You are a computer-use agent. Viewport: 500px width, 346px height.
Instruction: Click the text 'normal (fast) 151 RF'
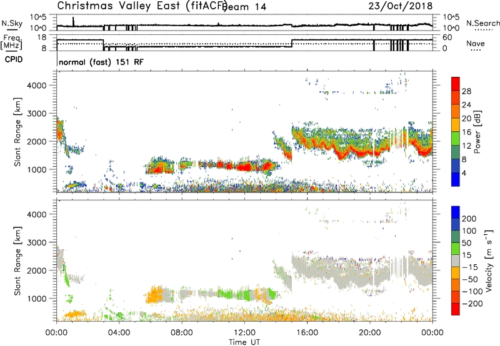click(101, 62)
